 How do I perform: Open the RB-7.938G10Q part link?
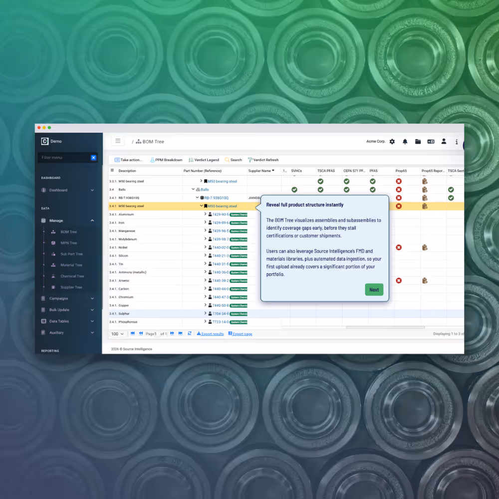click(x=216, y=198)
